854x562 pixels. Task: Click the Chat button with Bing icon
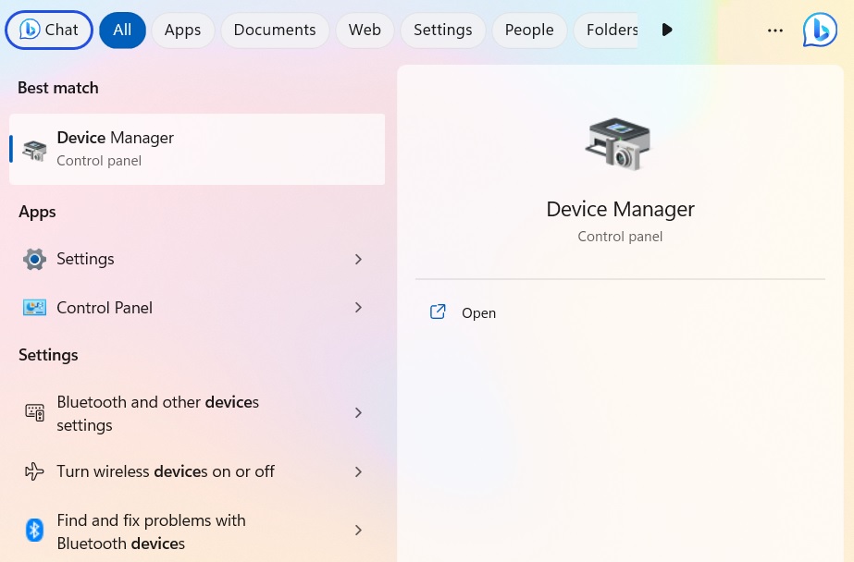[48, 30]
